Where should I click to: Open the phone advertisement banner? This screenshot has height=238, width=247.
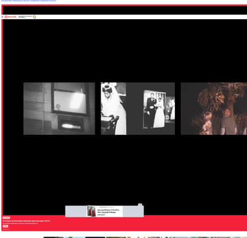pyautogui.click(x=105, y=212)
